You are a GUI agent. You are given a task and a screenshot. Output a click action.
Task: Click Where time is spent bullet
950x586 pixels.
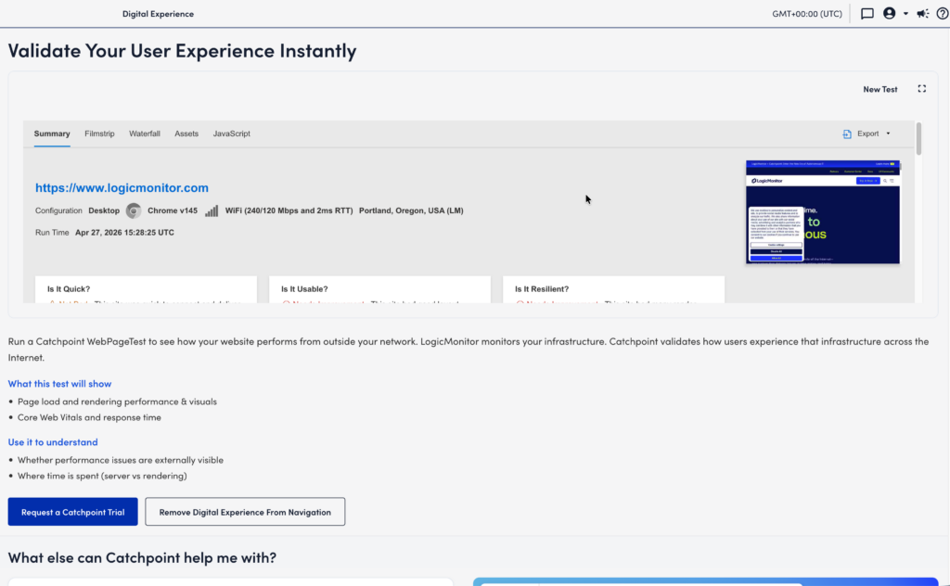point(102,476)
